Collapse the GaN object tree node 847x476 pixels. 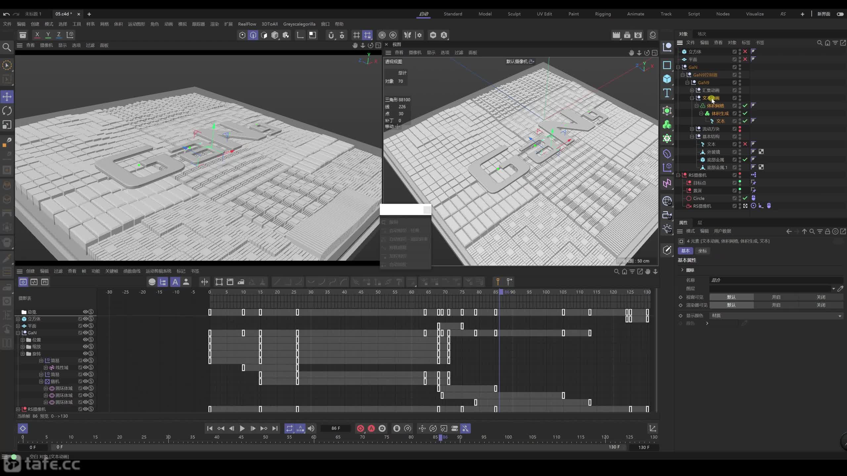point(678,67)
